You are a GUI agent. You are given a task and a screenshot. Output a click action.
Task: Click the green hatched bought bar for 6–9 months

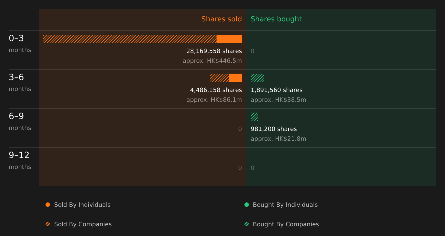tap(254, 117)
